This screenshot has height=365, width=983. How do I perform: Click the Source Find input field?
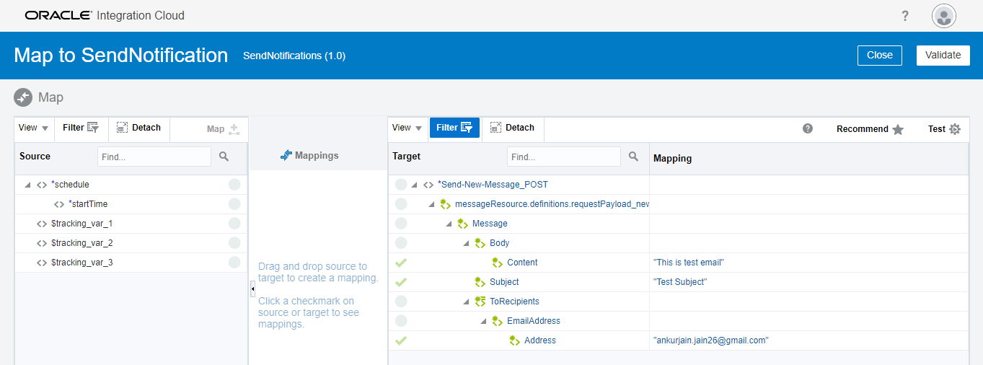coord(154,156)
